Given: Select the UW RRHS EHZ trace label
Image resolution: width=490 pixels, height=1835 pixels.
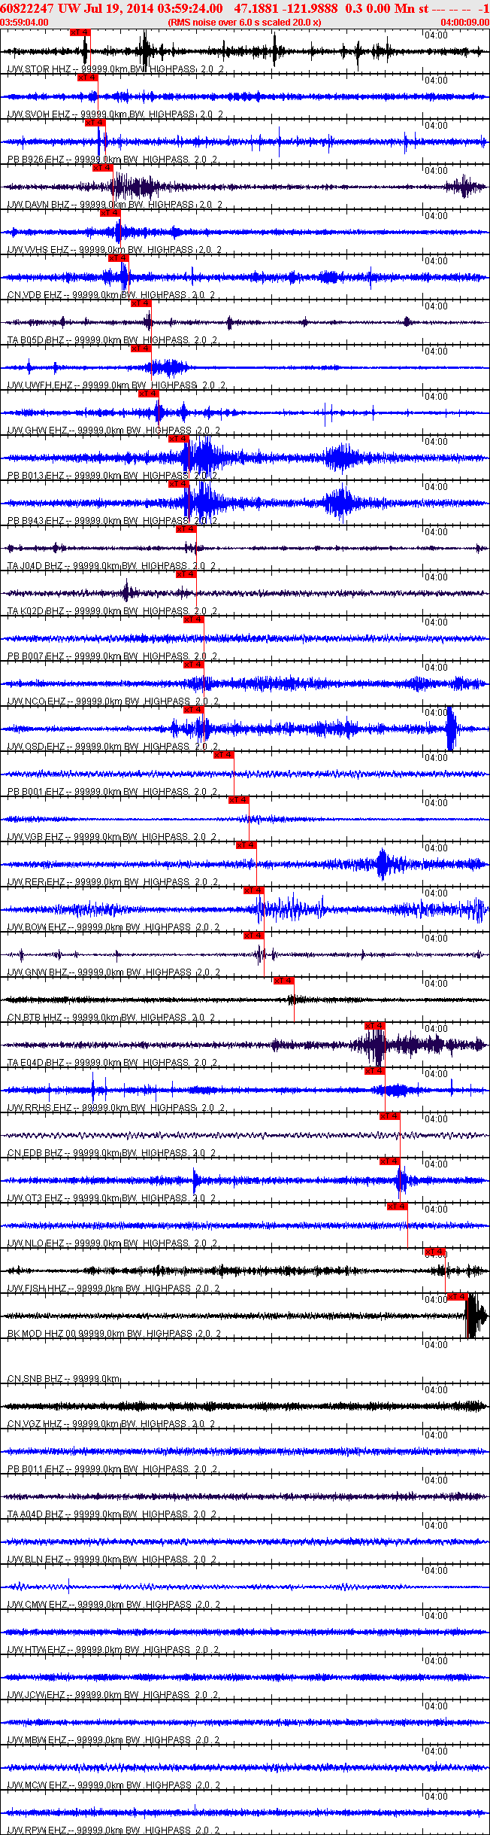Looking at the screenshot, I should click(116, 1108).
